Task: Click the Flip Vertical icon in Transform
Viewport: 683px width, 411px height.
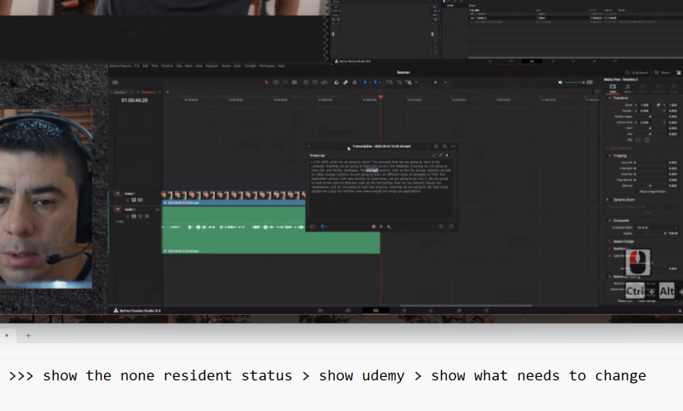Action: (647, 140)
